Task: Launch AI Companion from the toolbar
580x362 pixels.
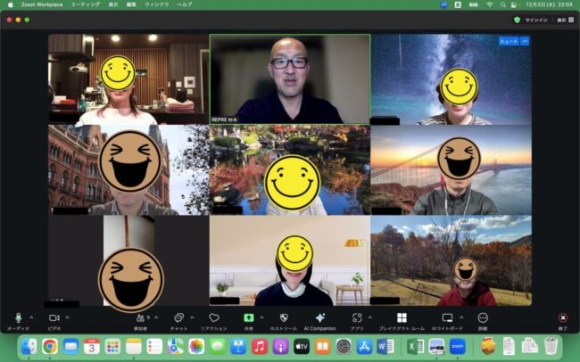Action: [x=319, y=318]
